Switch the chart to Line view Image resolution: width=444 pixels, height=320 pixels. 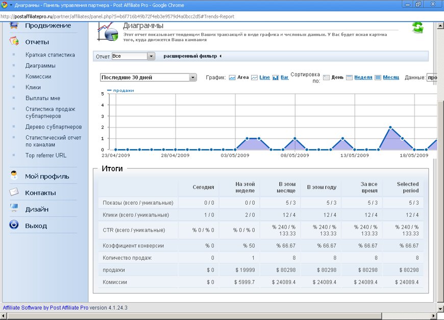coord(264,78)
